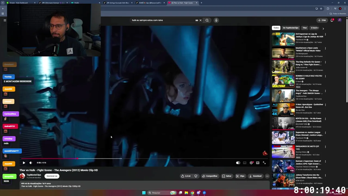Open Google Chrome from the taskbar
This screenshot has width=348, height=196.
pyautogui.click(x=192, y=193)
